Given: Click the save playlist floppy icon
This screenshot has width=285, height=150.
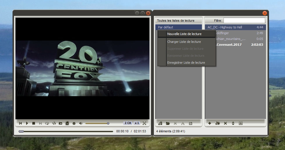Looking at the screenshot, I should [191, 123].
